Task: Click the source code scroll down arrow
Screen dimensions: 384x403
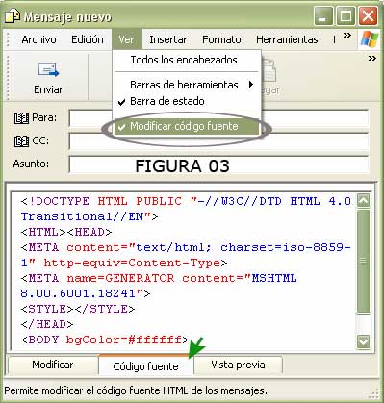Action: [x=364, y=341]
